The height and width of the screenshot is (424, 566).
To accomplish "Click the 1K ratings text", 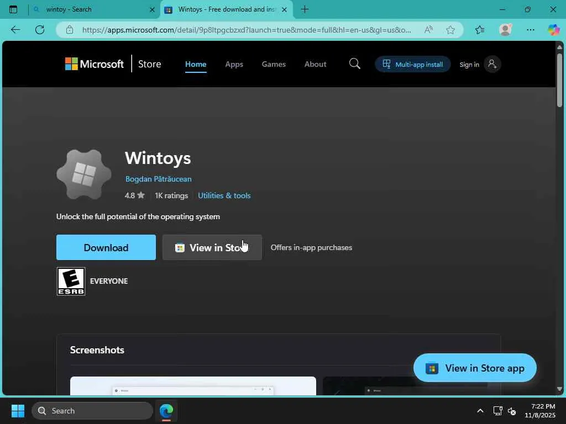I will tap(171, 195).
